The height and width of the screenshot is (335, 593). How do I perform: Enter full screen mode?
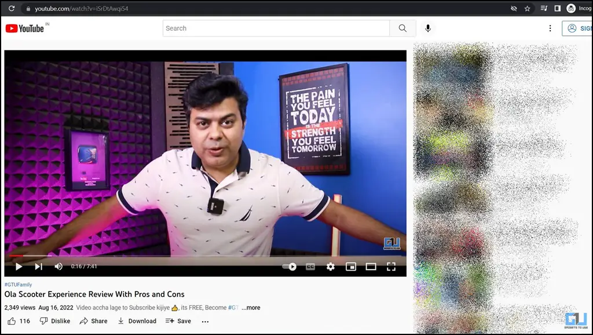391,267
